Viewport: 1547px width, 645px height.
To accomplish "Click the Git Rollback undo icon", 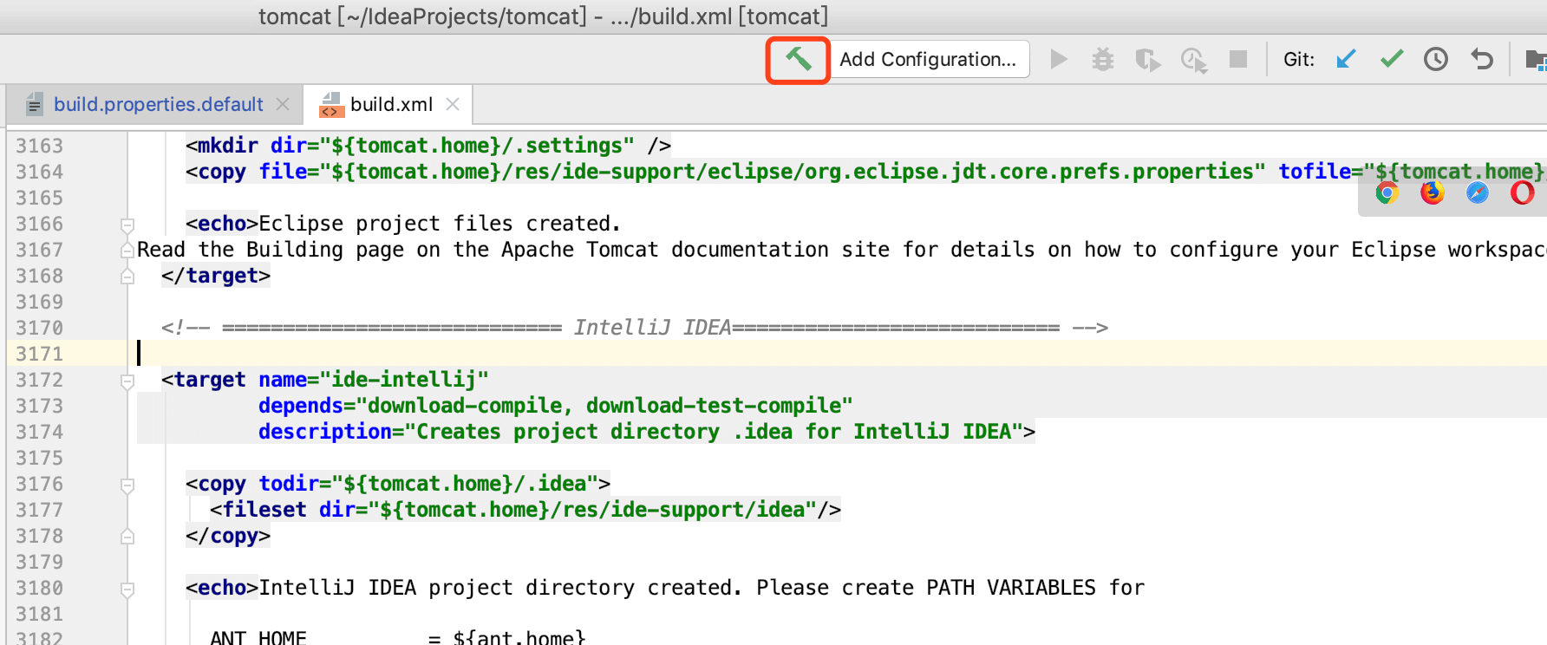I will point(1482,59).
